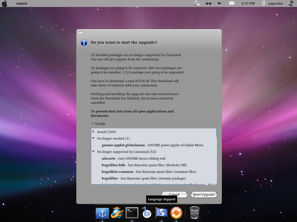The height and width of the screenshot is (222, 297).
Task: Open the paperbox user menu
Action: [x=272, y=4]
